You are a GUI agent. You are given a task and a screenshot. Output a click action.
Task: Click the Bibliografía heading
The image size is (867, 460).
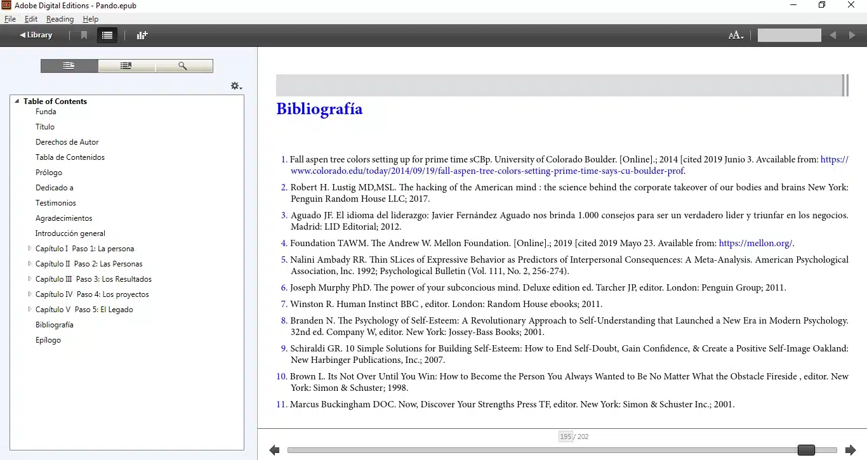pos(319,109)
